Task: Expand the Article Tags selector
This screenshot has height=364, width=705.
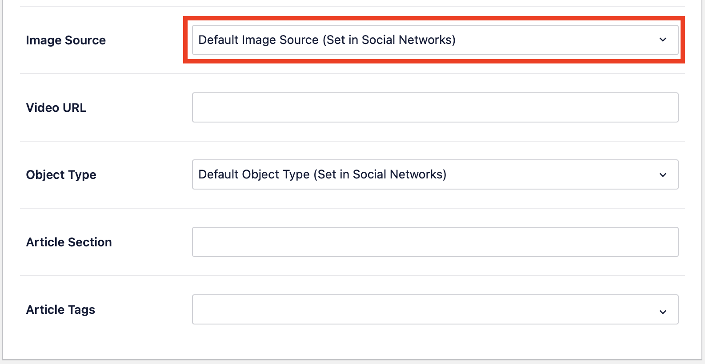Action: coord(435,309)
